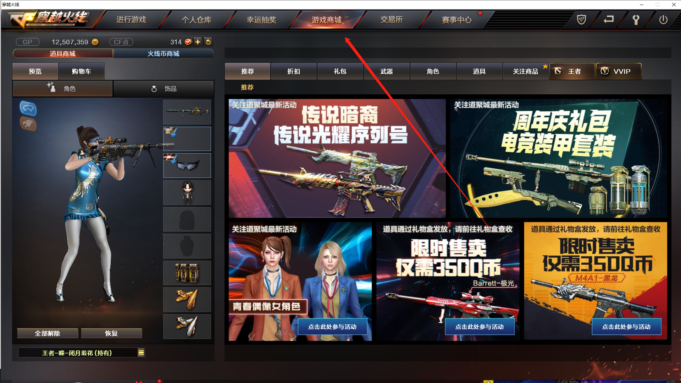The image size is (681, 383).
Task: Open the 进行游戏 menu
Action: [131, 20]
